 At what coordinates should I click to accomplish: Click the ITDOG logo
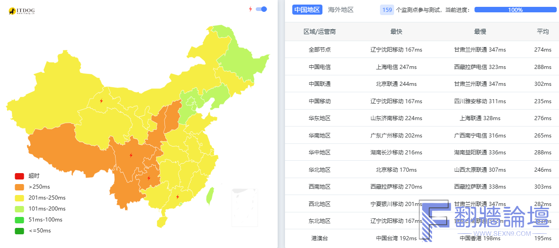[x=22, y=11]
